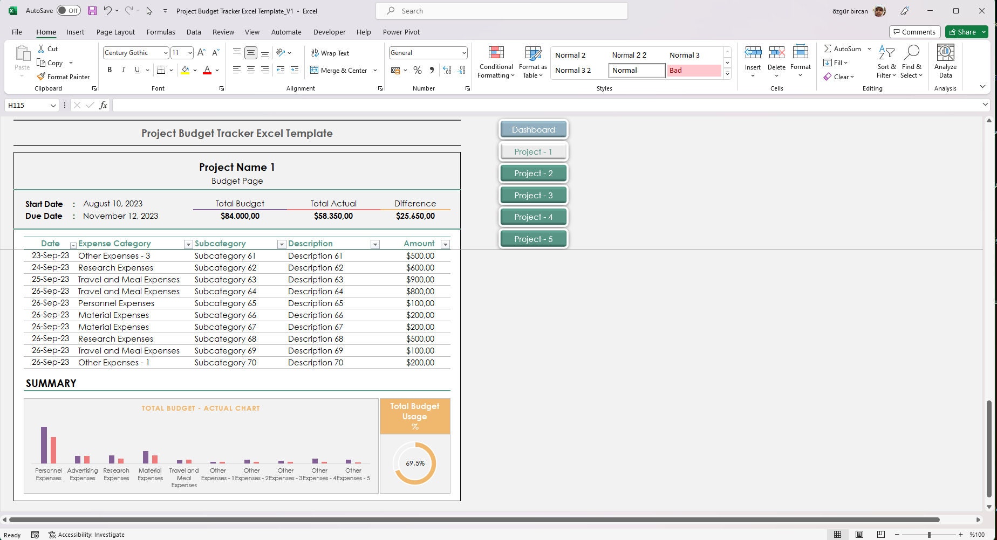Open Sort & Filter options
Screen dimensions: 997x540
[x=886, y=60]
